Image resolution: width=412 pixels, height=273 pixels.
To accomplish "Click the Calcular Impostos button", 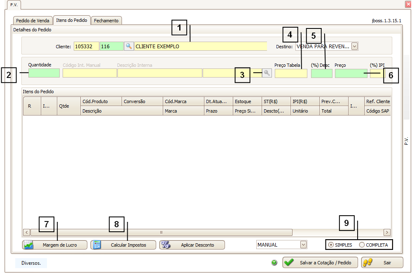I will coord(124,245).
